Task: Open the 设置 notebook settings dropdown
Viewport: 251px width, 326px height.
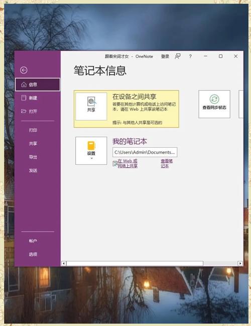Action: pyautogui.click(x=91, y=151)
